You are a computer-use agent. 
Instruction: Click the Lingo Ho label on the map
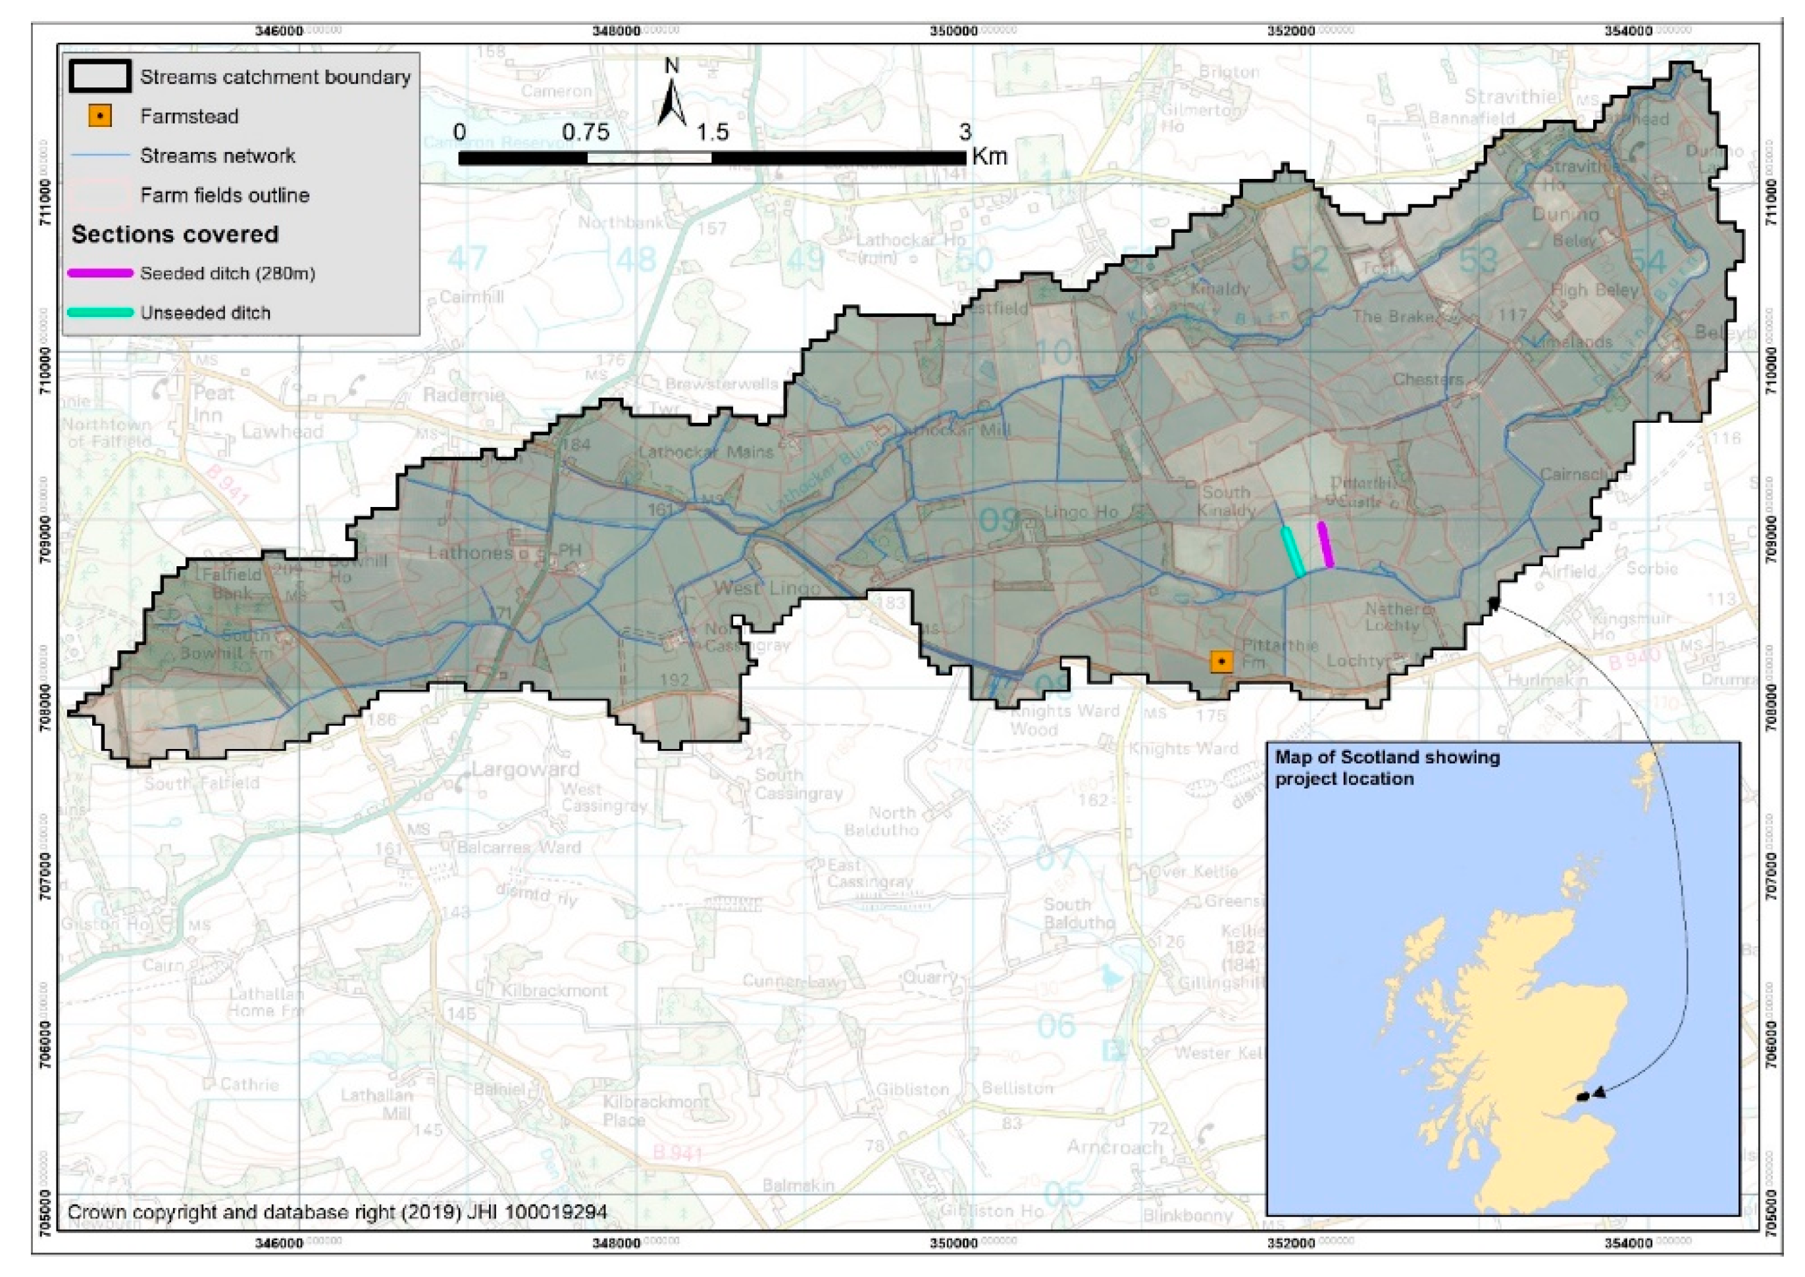1080,512
